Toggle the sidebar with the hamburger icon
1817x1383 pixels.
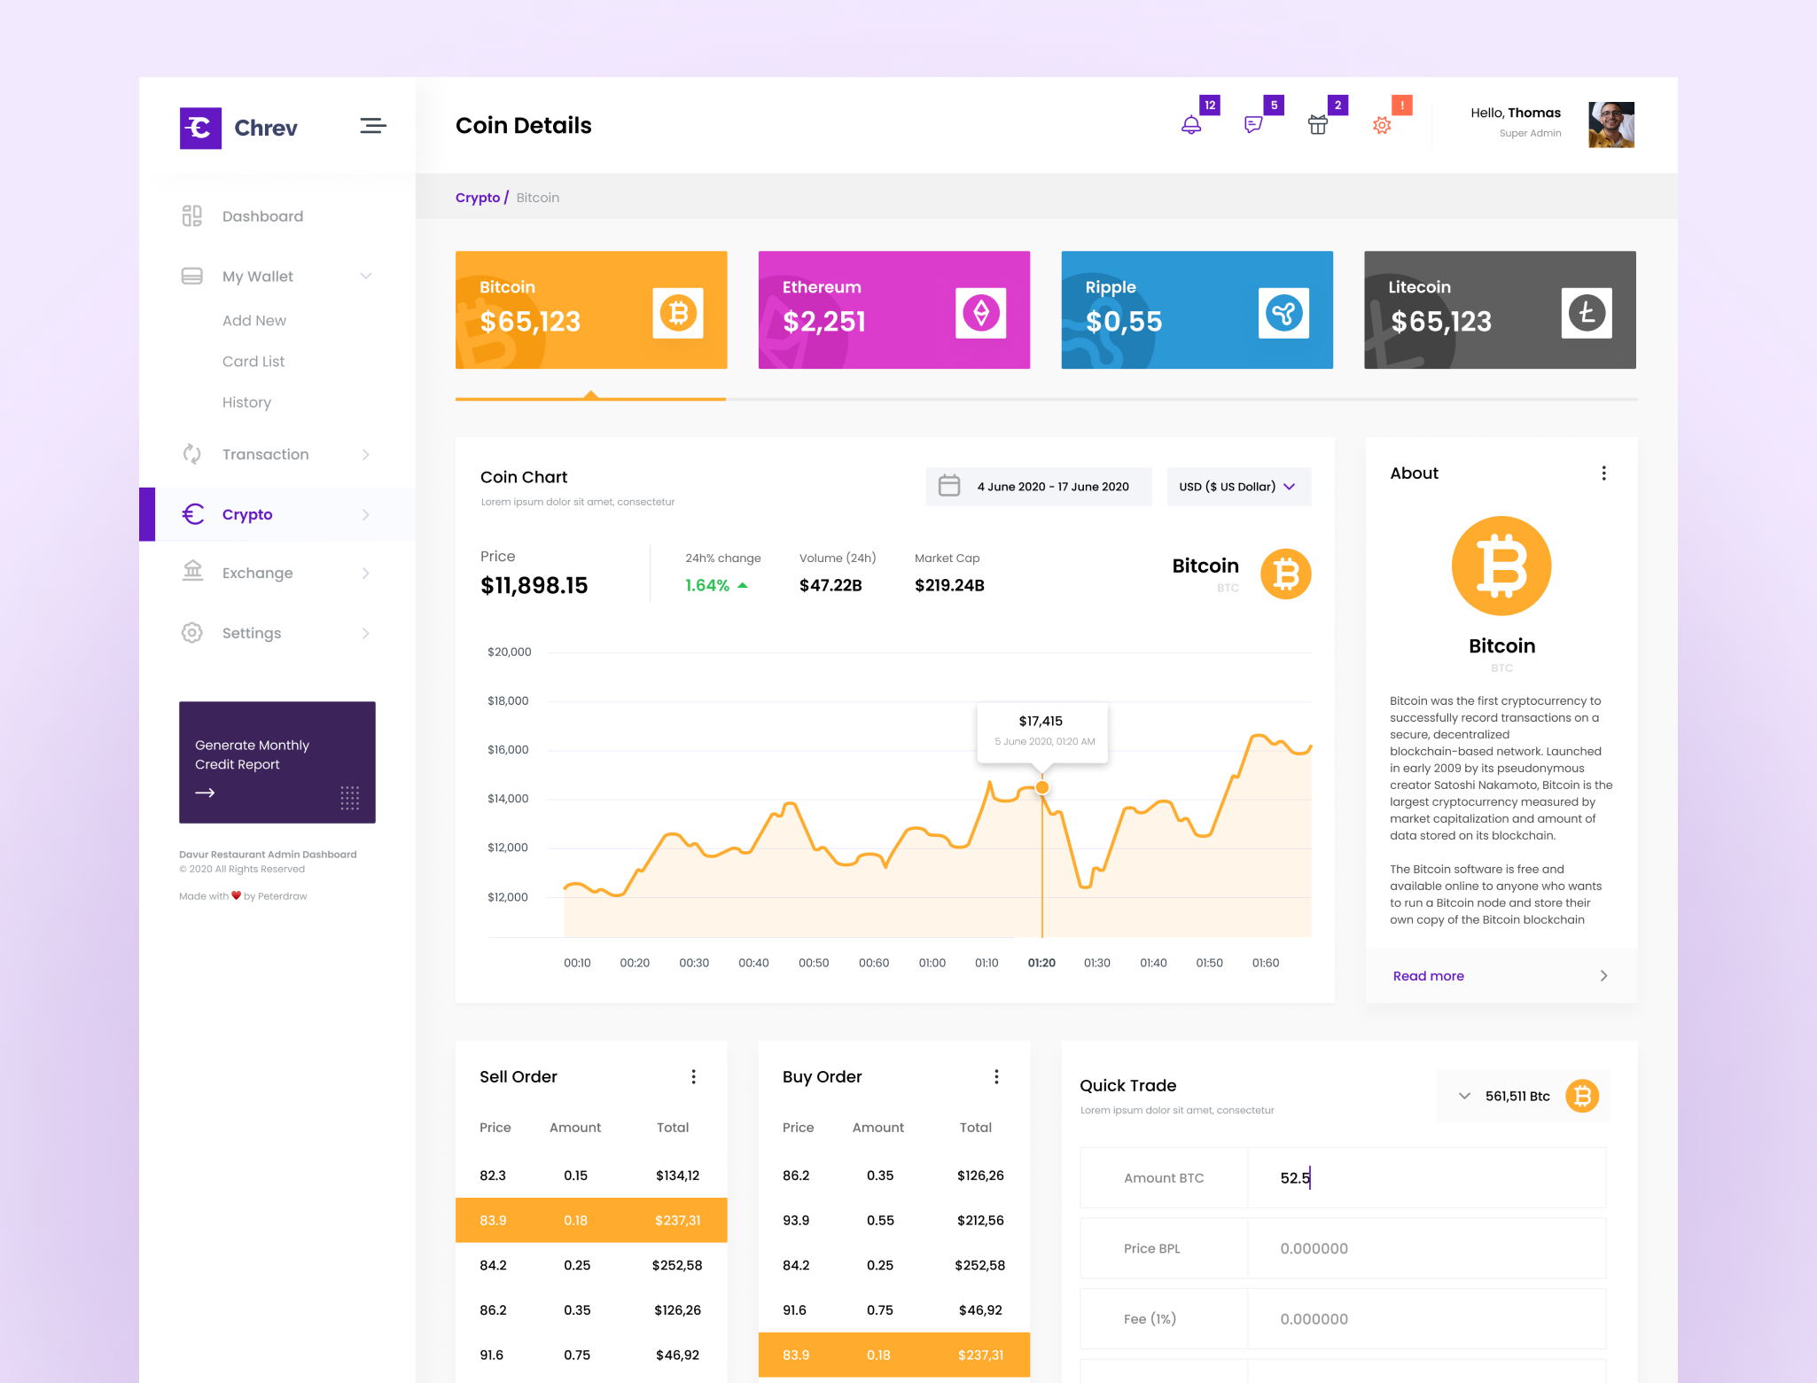tap(372, 126)
